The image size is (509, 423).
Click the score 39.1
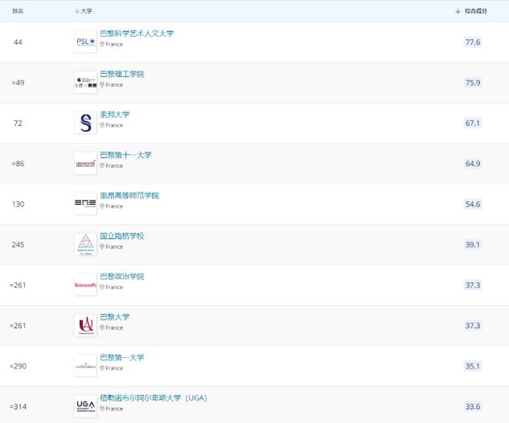tap(473, 245)
